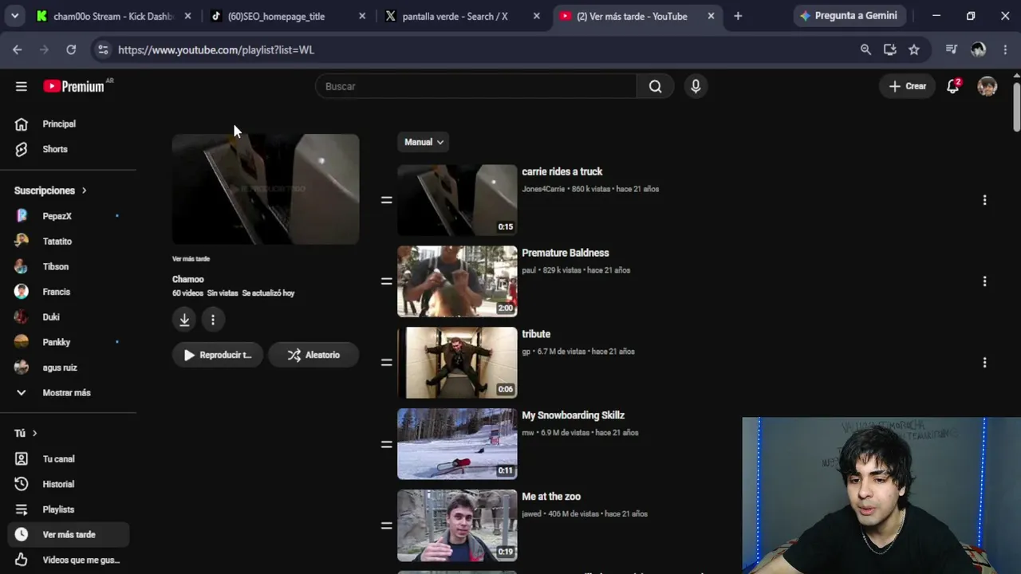The image size is (1021, 574).
Task: Expand Mostrar más in subscriptions
Action: 68,393
